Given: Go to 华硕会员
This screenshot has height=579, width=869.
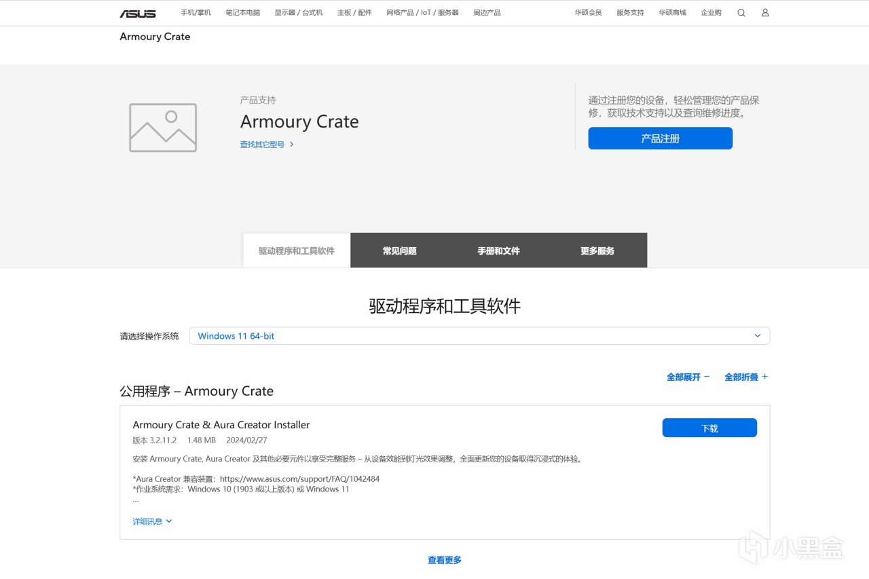Looking at the screenshot, I should pyautogui.click(x=588, y=13).
